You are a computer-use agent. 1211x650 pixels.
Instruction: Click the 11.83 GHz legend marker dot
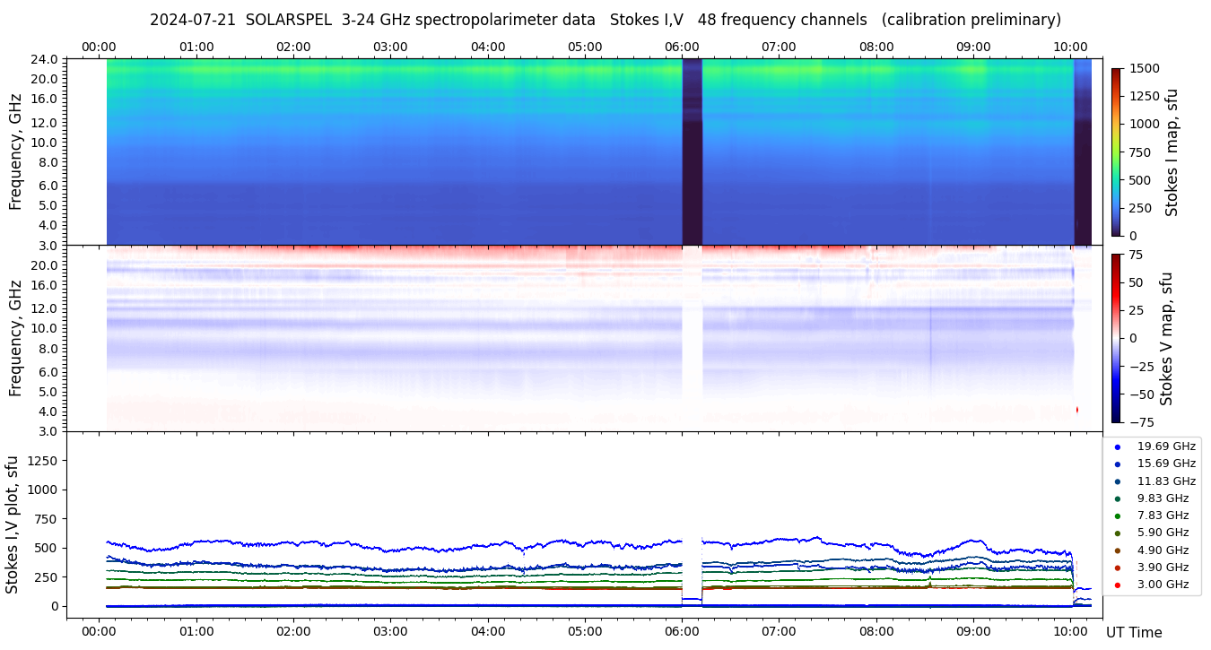[x=1117, y=481]
